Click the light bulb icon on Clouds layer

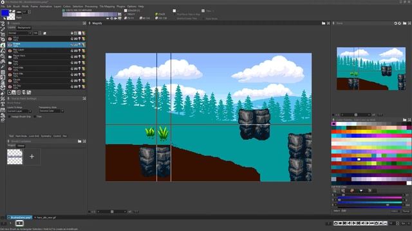(79, 81)
